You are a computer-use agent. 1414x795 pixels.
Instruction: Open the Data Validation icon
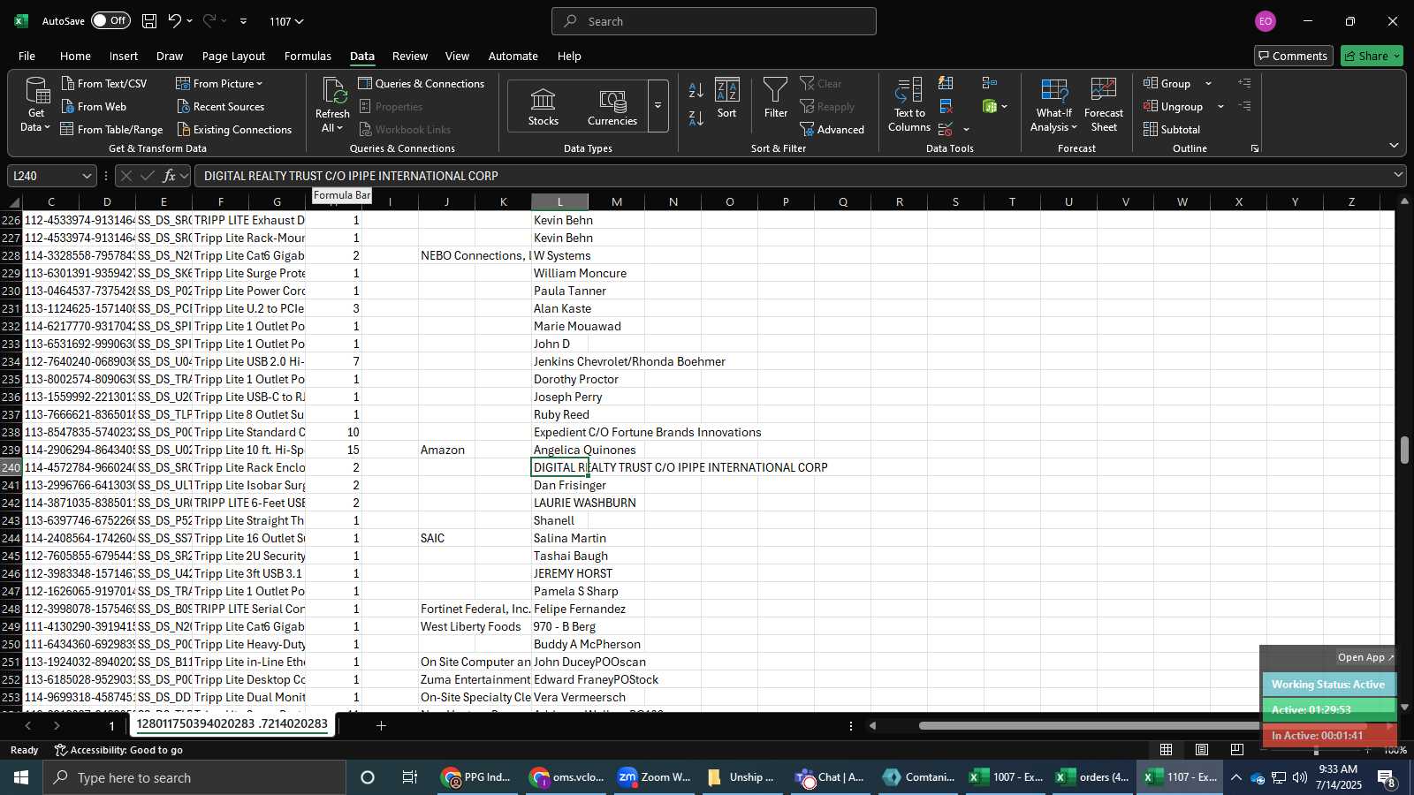946,129
